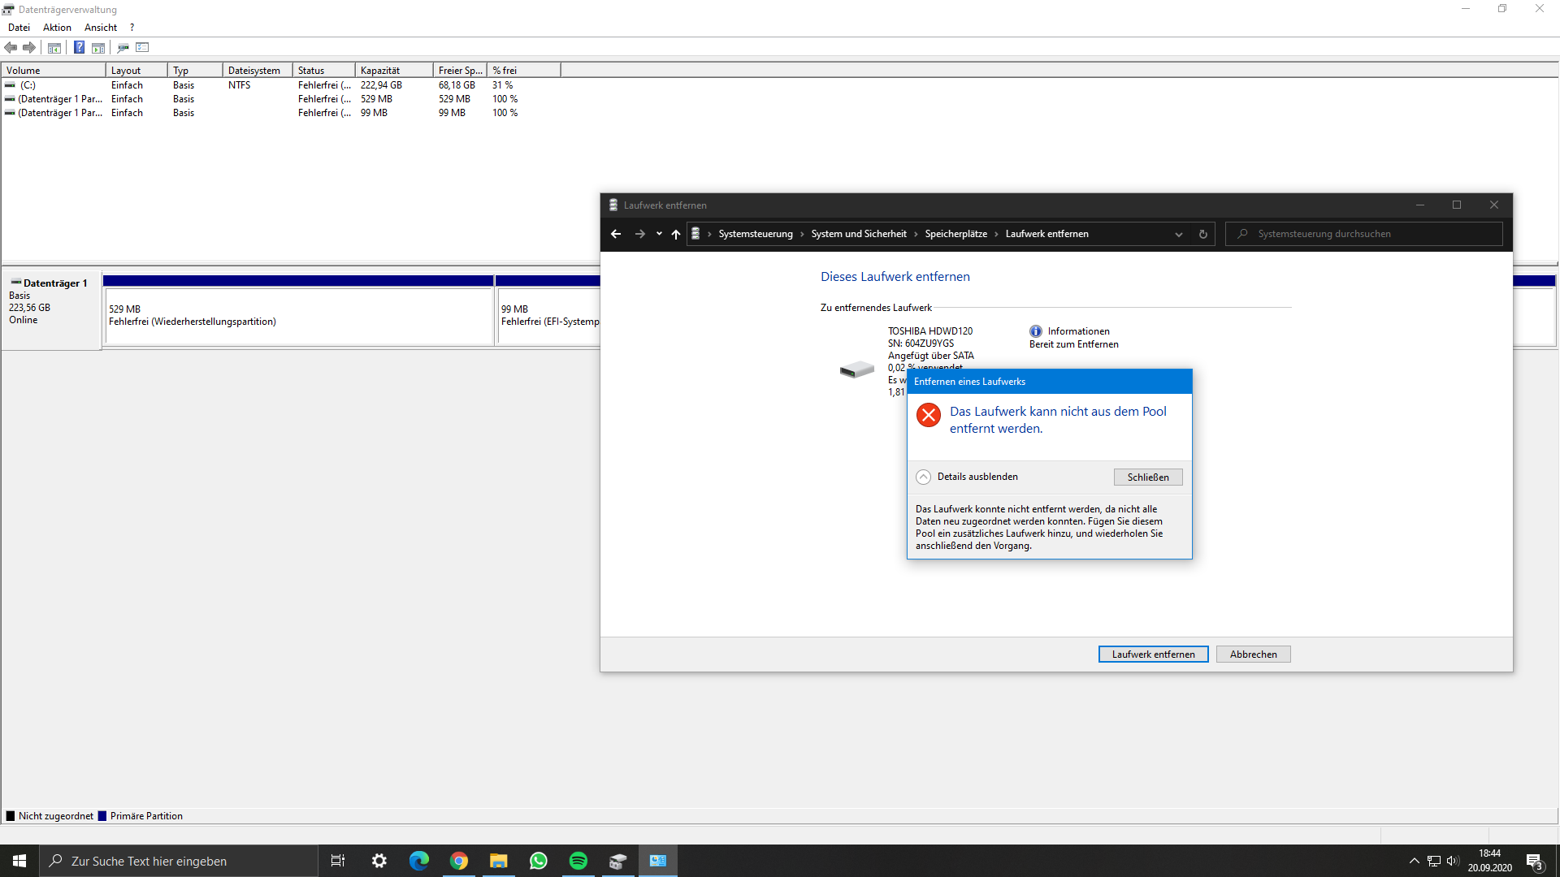1560x877 pixels.
Task: Open Help via the blue question mark icon
Action: 79,47
